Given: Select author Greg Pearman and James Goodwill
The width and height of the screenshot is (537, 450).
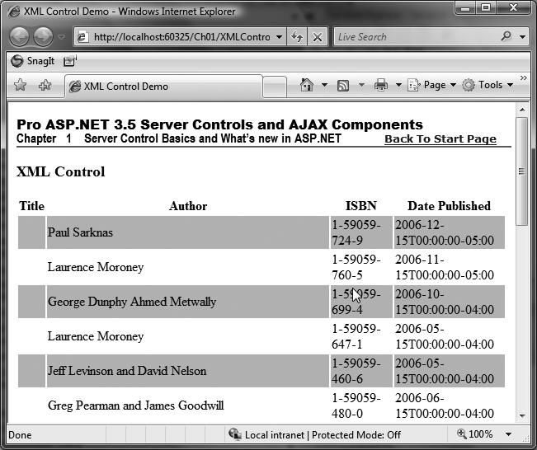Looking at the screenshot, I should [188, 405].
